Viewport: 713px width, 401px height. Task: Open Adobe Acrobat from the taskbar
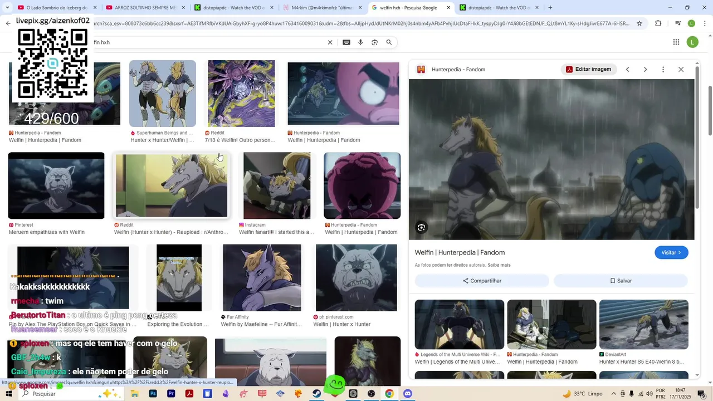click(189, 394)
